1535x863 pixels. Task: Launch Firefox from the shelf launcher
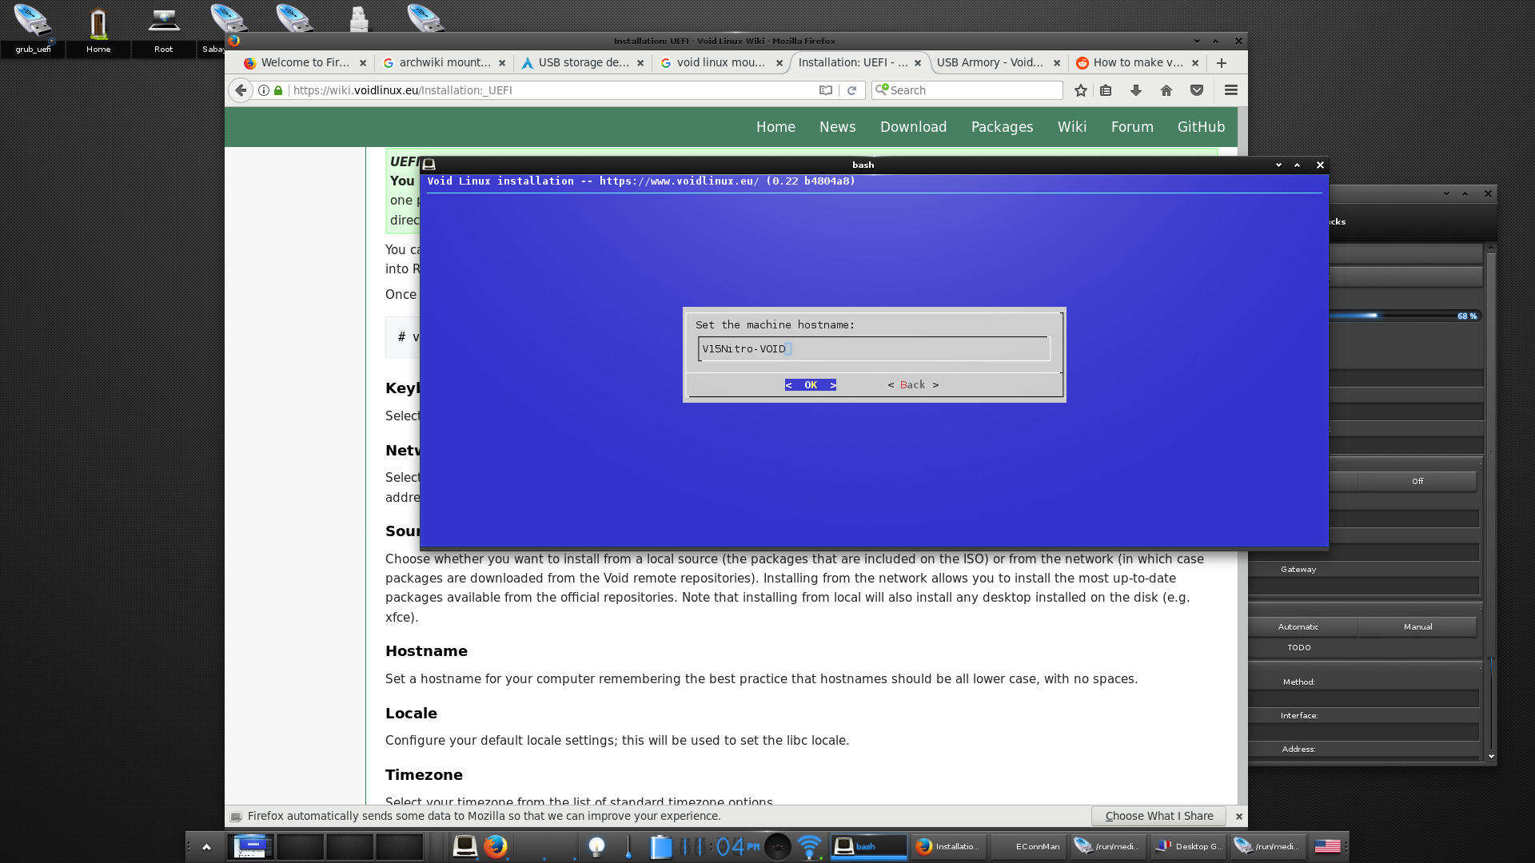pos(496,845)
